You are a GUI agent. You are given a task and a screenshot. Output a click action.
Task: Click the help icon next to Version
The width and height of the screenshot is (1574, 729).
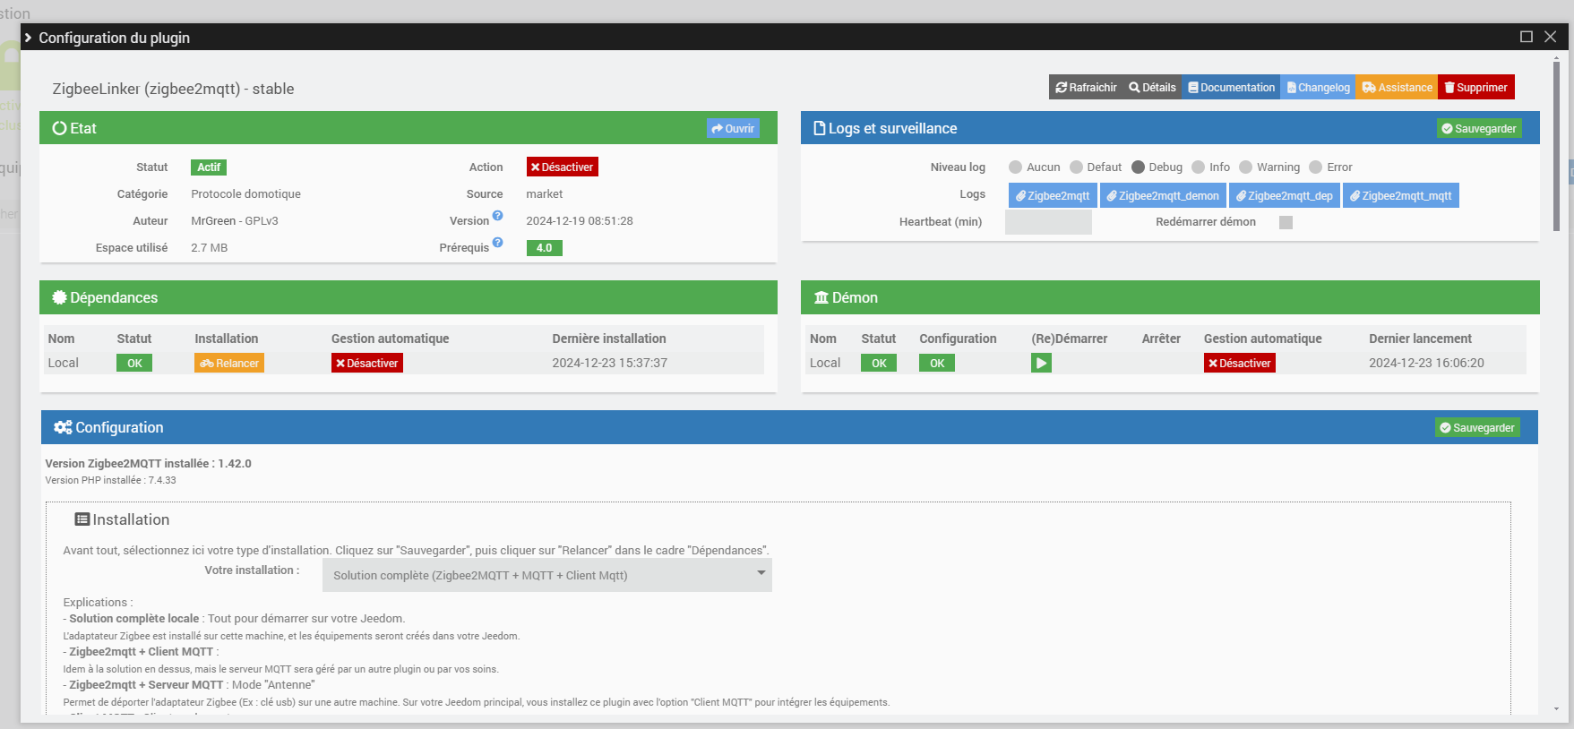point(498,216)
